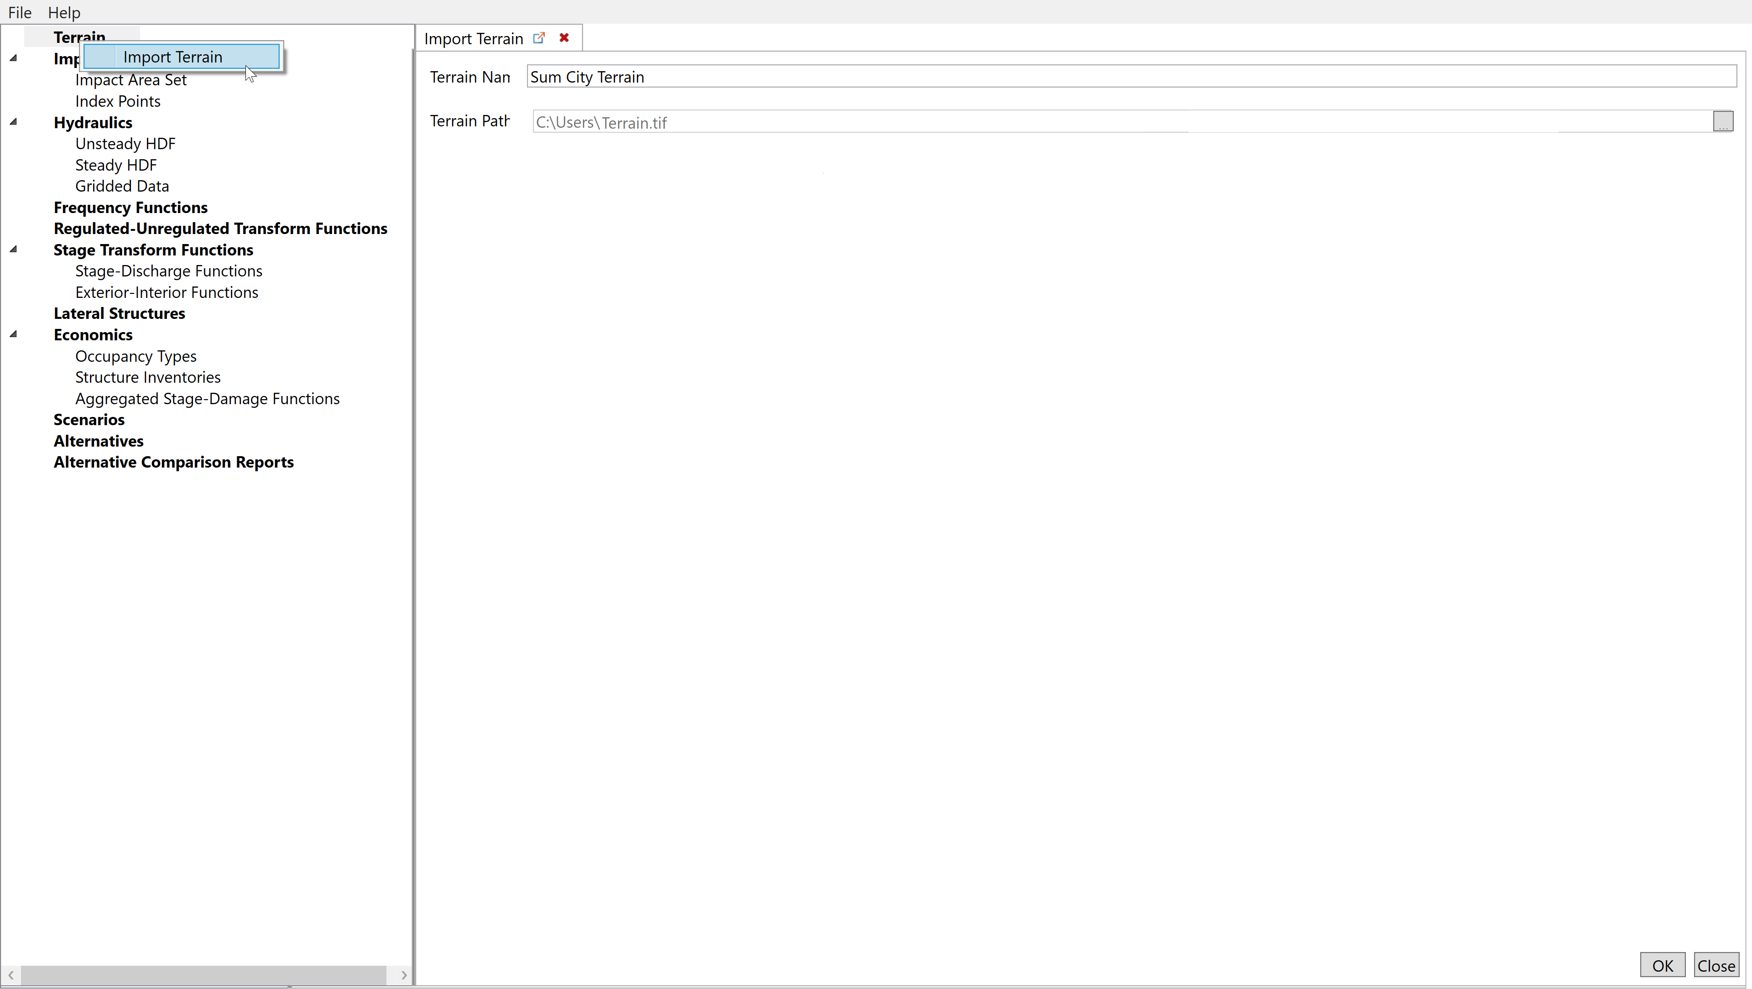Select Alternative Comparison Reports item

click(173, 463)
